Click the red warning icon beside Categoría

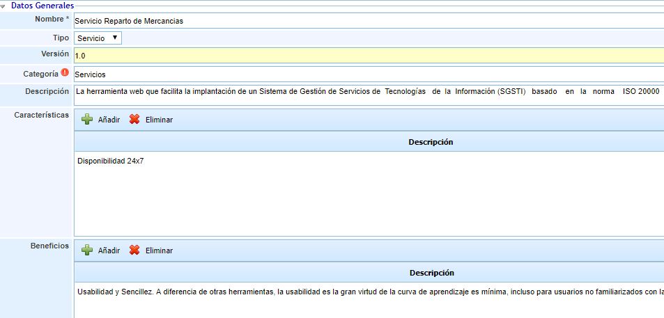click(x=65, y=72)
